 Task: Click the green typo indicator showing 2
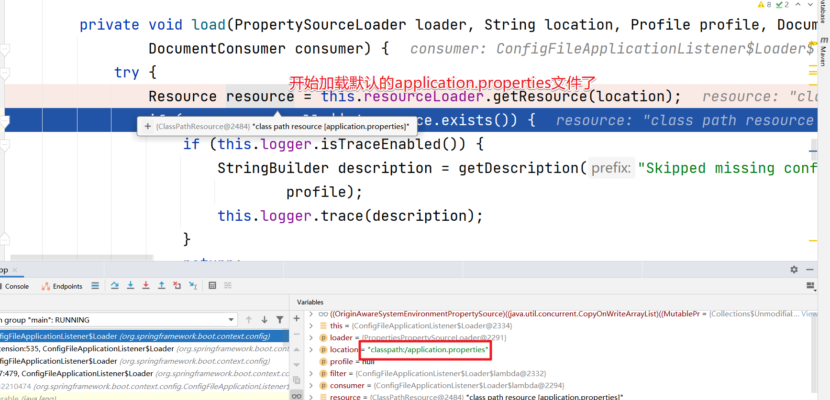783,5
